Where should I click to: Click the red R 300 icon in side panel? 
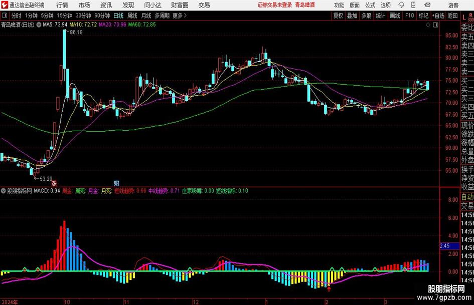click(470, 17)
